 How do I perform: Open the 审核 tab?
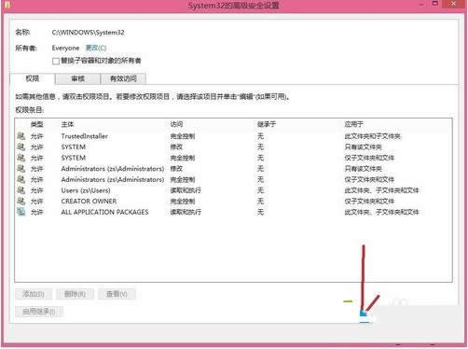coord(77,78)
